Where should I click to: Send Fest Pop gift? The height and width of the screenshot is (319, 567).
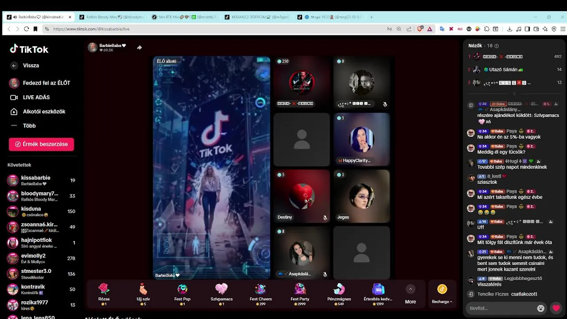coord(182,294)
